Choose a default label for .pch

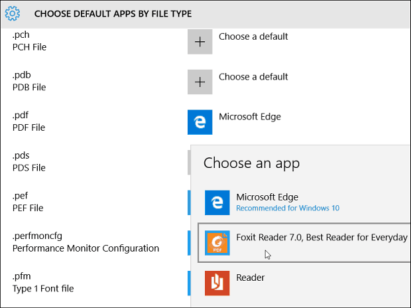(253, 37)
